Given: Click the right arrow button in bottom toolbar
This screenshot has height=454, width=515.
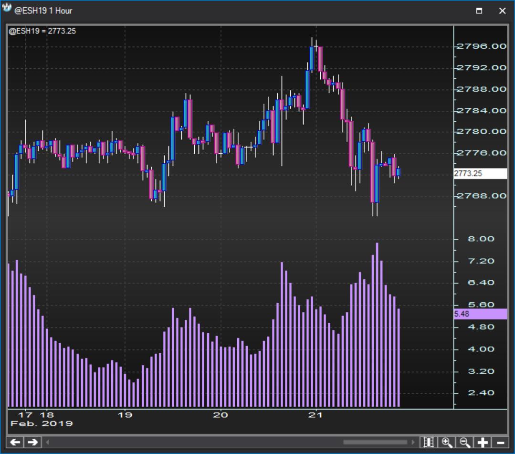Looking at the screenshot, I should pos(32,442).
